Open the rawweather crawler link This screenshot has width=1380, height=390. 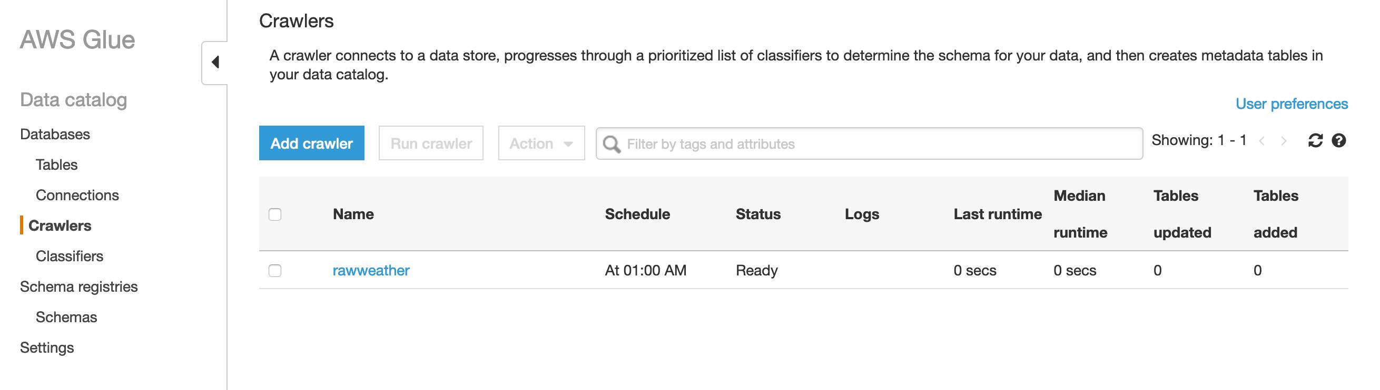tap(371, 270)
